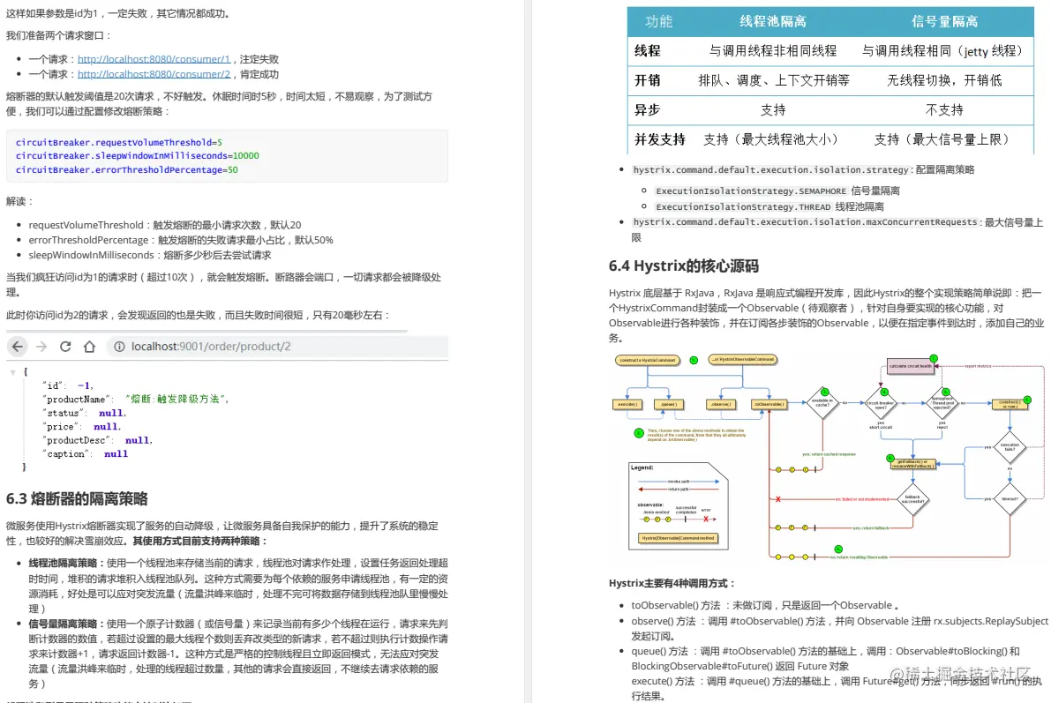The height and width of the screenshot is (703, 1051).
Task: Click the site info icon before localhost:9001
Action: [119, 347]
